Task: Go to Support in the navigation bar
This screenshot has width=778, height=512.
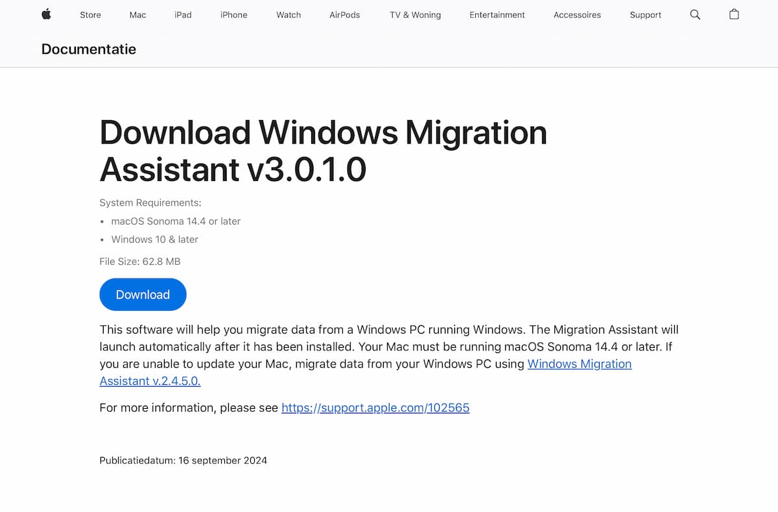Action: (645, 15)
